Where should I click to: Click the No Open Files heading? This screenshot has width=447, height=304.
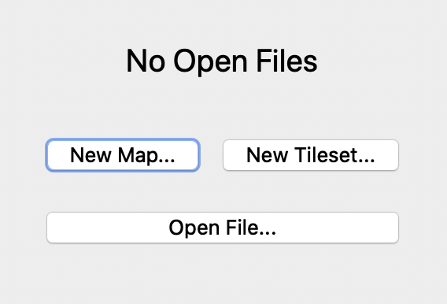tap(222, 61)
